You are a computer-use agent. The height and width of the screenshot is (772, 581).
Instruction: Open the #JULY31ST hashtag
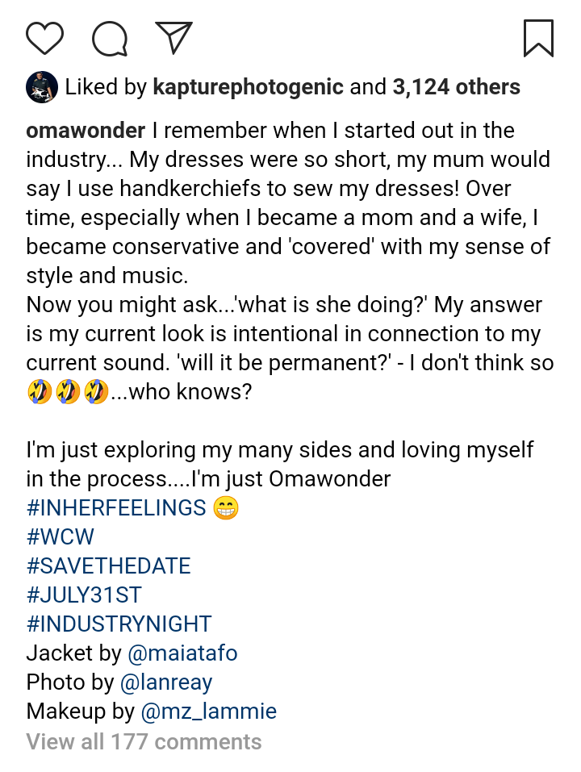pos(84,595)
